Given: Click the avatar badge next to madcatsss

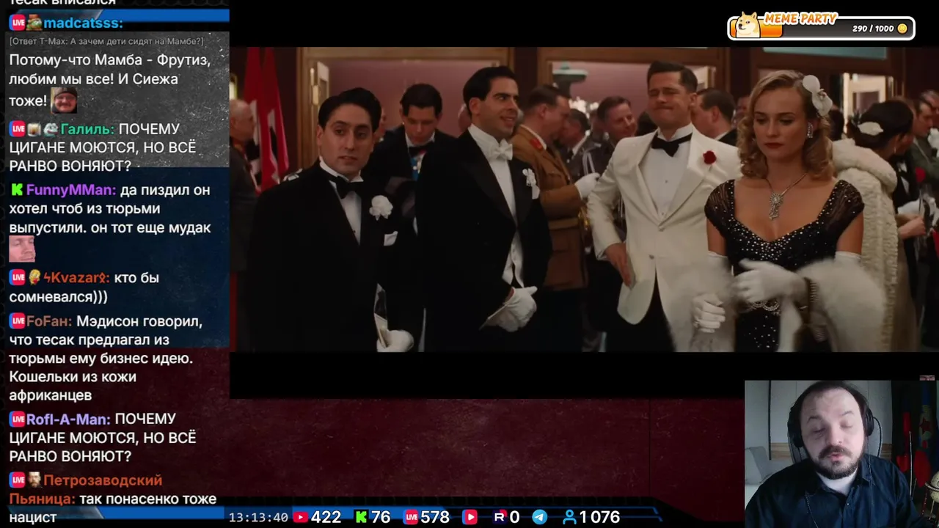Looking at the screenshot, I should [34, 23].
